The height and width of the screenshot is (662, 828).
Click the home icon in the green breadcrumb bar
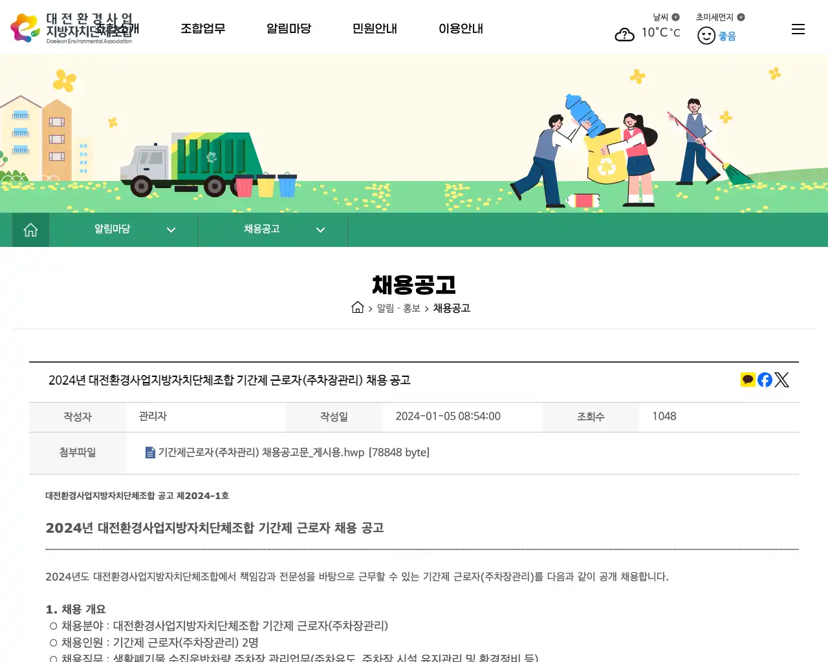pos(30,229)
